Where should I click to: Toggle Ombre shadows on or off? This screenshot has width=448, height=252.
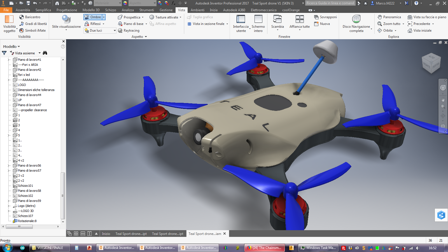pos(93,17)
